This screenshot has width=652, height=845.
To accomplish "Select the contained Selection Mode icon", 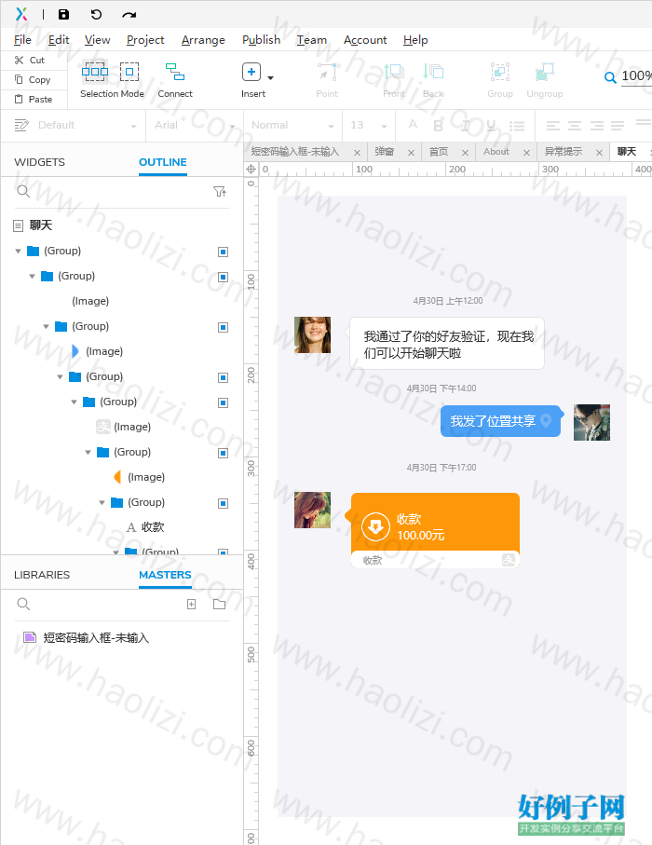I will 129,72.
